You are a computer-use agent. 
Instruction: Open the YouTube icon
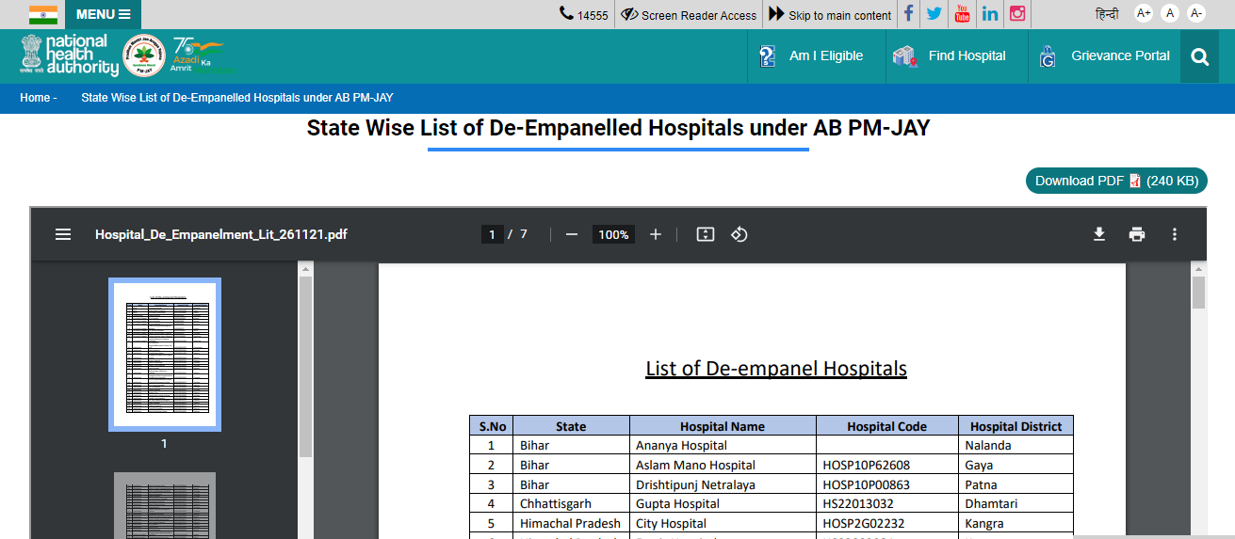(x=962, y=13)
